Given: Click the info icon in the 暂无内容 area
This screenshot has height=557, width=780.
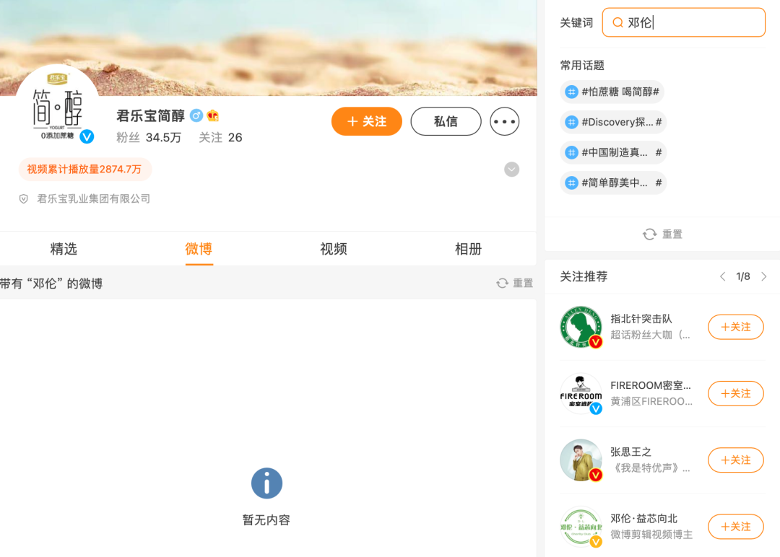Looking at the screenshot, I should pyautogui.click(x=266, y=483).
